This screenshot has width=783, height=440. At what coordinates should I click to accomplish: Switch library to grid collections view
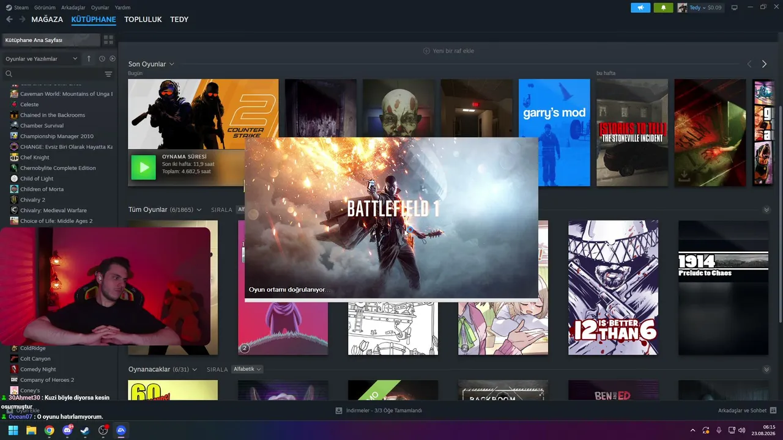108,40
